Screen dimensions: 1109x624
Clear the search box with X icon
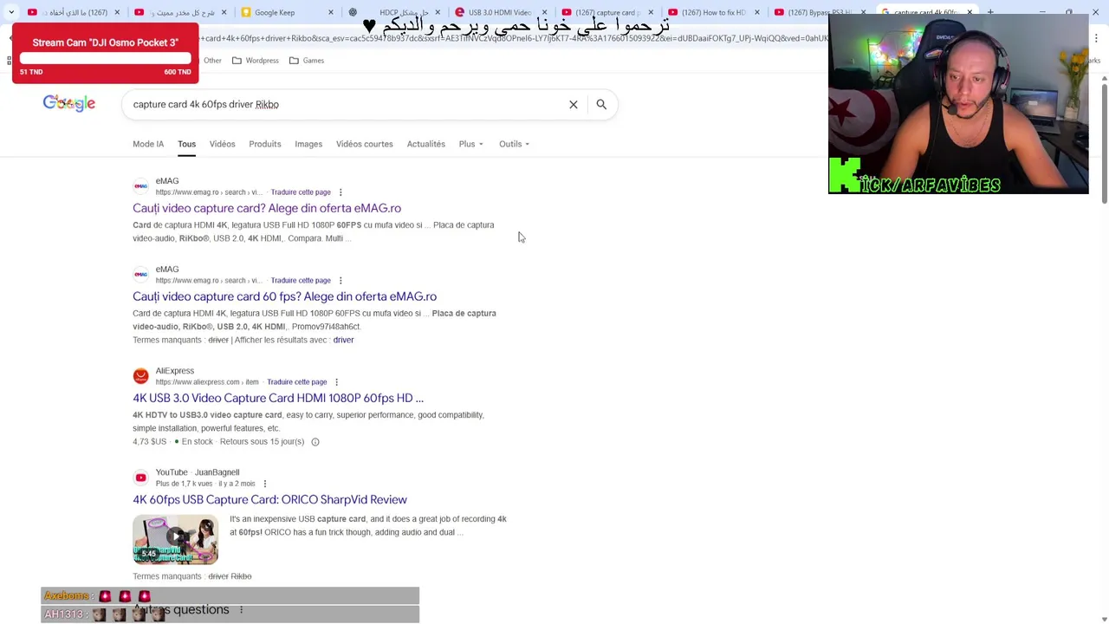(573, 104)
